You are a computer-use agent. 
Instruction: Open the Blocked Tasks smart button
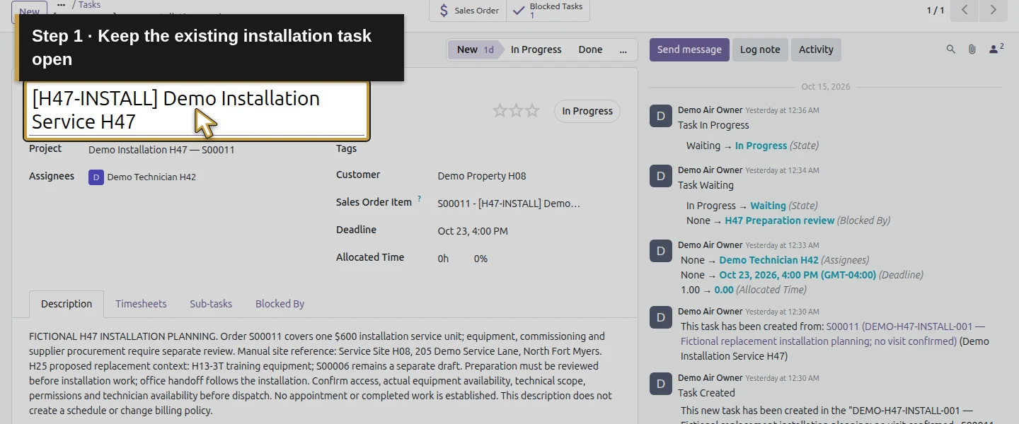(x=548, y=11)
